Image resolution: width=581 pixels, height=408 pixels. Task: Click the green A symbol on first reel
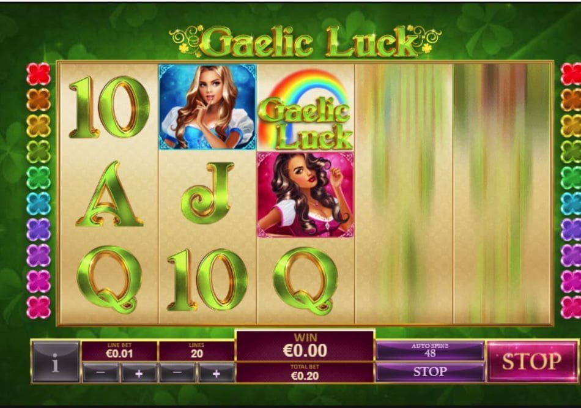[x=109, y=194]
